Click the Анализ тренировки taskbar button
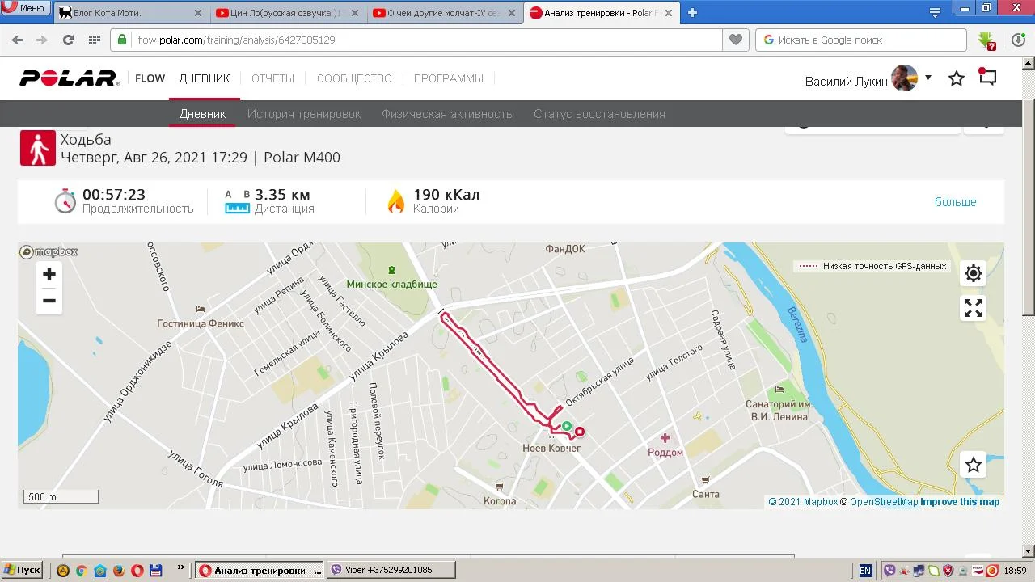Image resolution: width=1035 pixels, height=582 pixels. pos(260,570)
